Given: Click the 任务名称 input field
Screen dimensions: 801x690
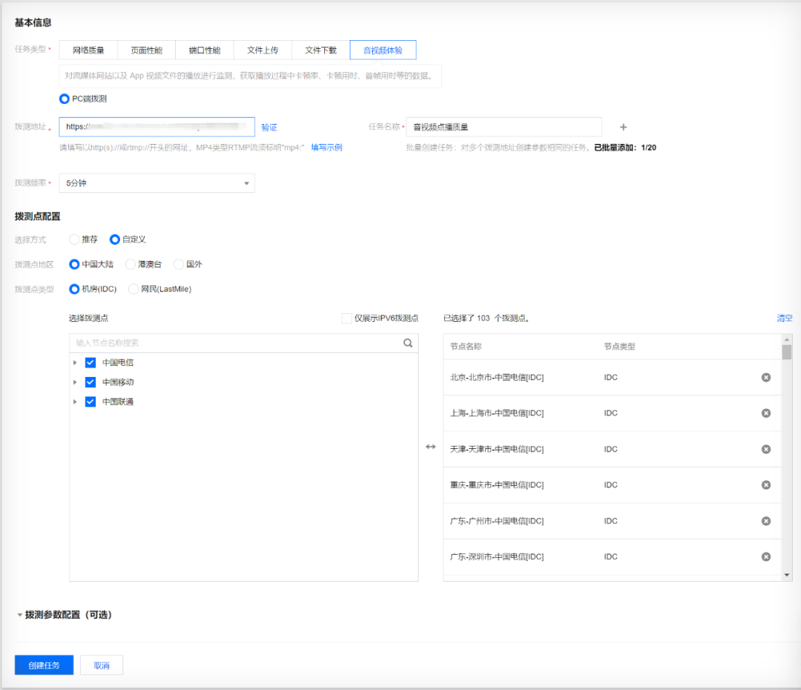Looking at the screenshot, I should click(x=504, y=127).
